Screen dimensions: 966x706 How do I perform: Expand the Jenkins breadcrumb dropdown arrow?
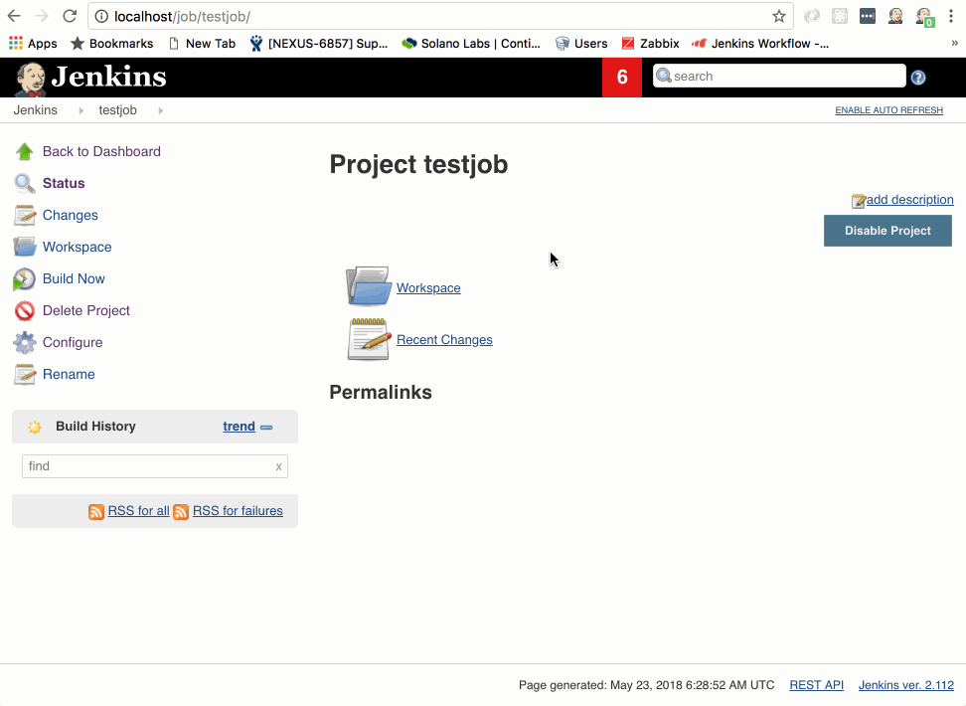point(80,110)
